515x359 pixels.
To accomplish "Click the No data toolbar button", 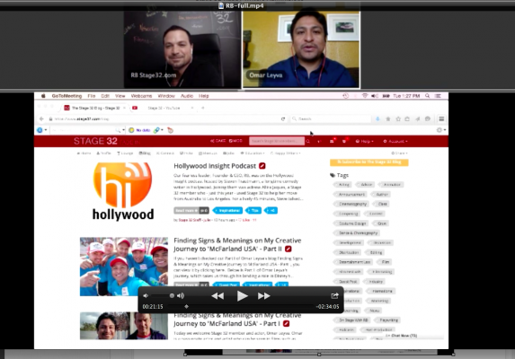I will [139, 130].
